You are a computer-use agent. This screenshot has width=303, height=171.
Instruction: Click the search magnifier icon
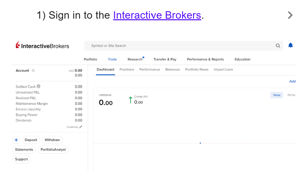click(278, 46)
